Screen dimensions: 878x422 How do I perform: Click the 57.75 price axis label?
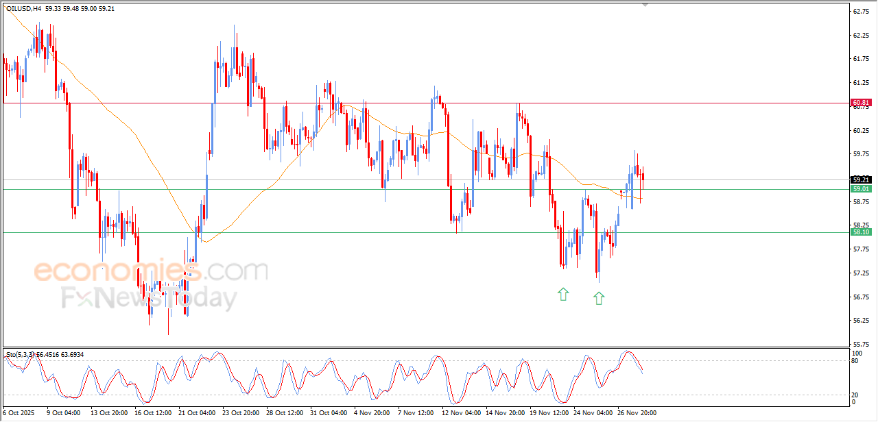tap(861, 249)
